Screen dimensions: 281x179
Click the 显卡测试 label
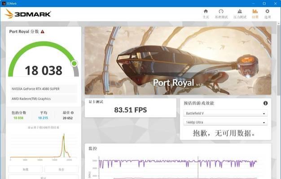[x=96, y=102]
